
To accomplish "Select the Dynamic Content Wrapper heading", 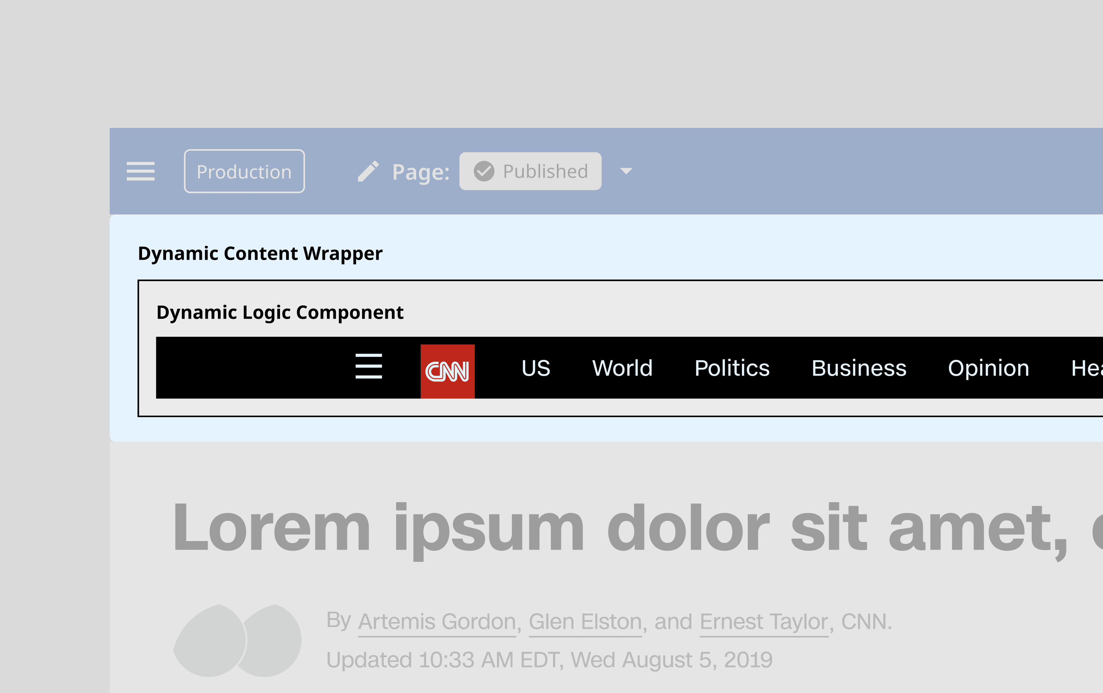I will (260, 254).
